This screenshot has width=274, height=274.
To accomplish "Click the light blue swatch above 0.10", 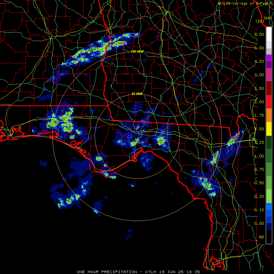I will point(269,206).
